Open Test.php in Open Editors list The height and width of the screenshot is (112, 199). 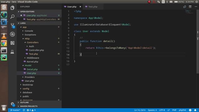pos(39,19)
